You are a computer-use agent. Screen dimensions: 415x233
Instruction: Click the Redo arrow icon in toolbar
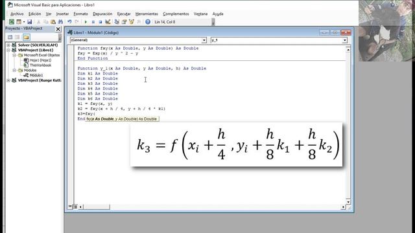[77, 22]
